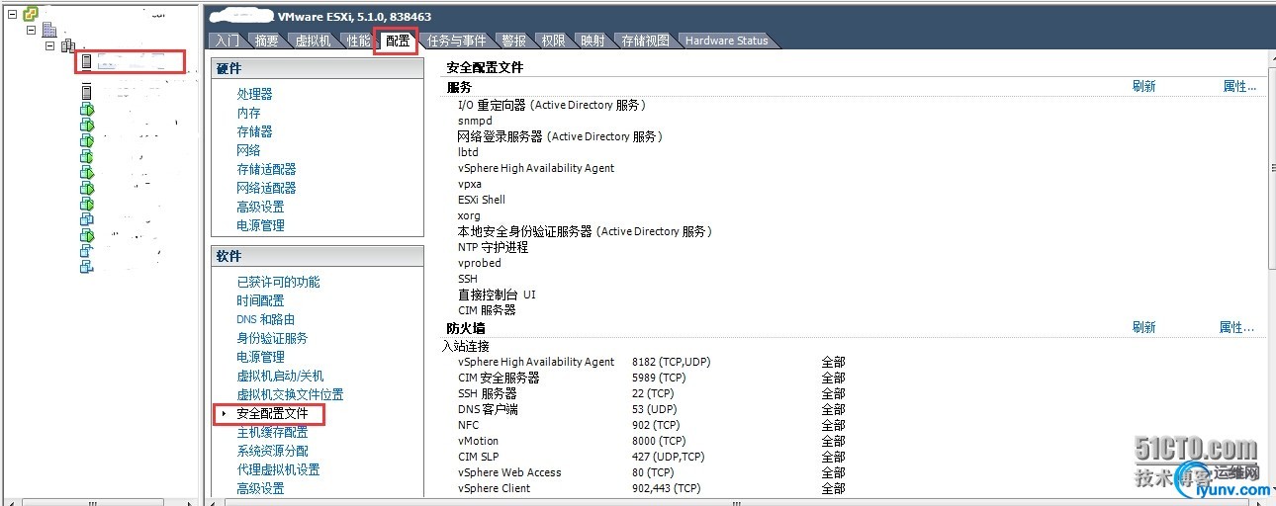
Task: Select vSphere High Availability Agent service row
Action: tap(536, 168)
